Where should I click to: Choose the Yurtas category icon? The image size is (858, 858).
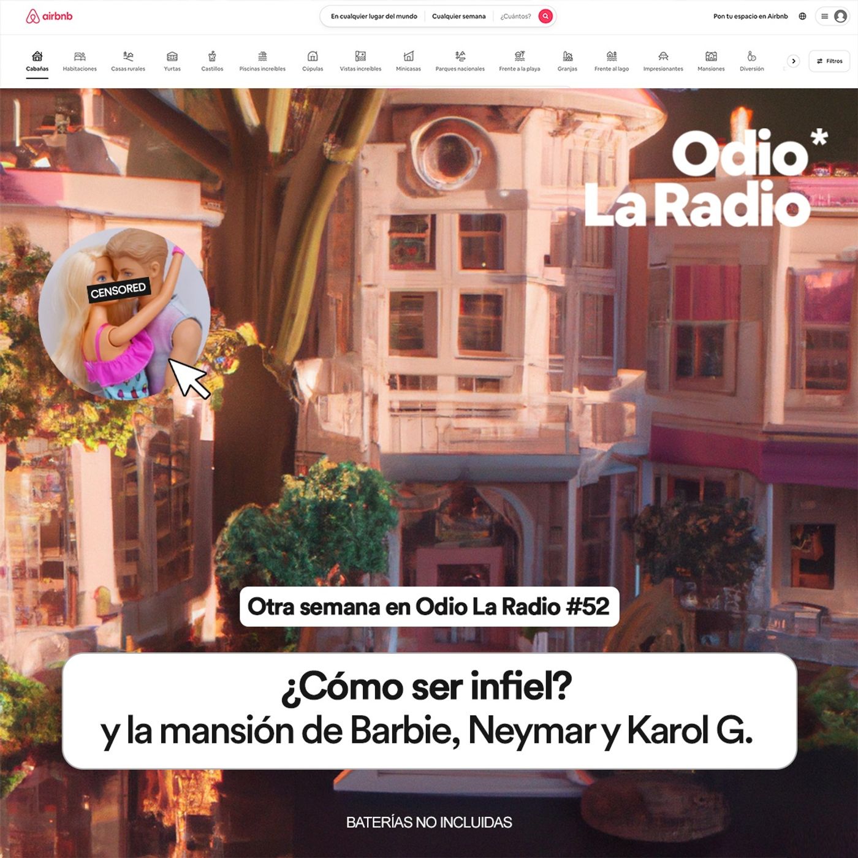(172, 57)
